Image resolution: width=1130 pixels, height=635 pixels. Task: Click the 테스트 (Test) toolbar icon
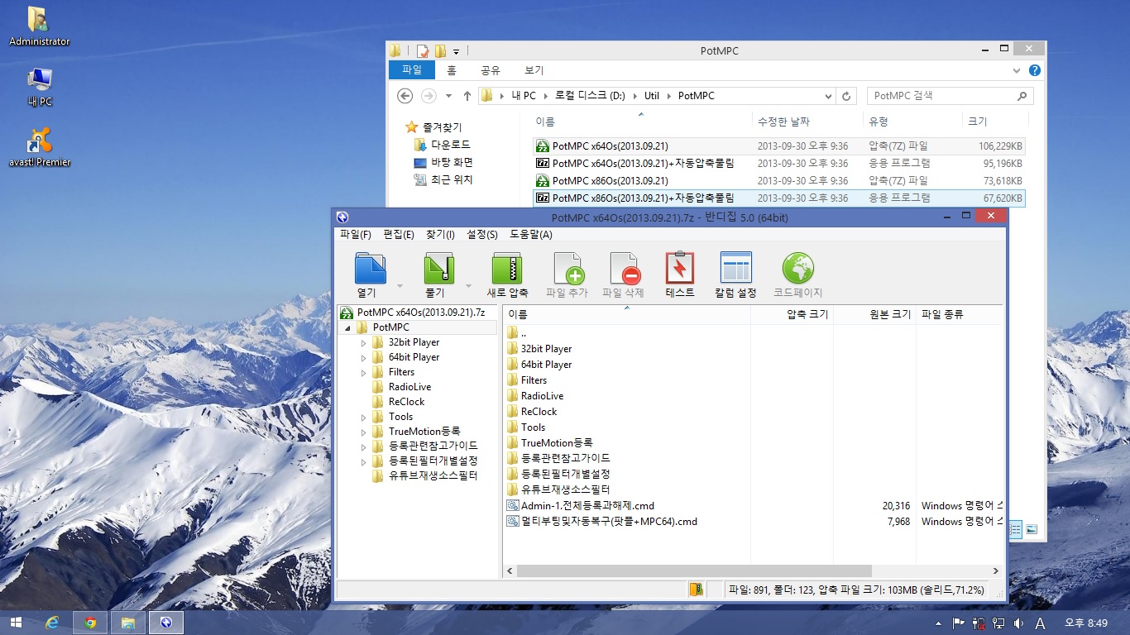(680, 269)
